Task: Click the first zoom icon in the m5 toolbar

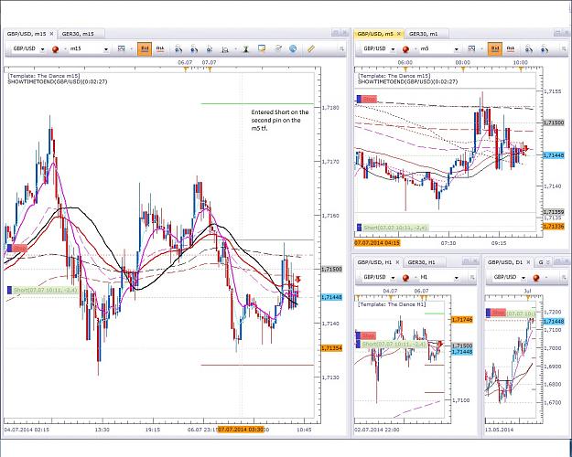Action: [529, 49]
